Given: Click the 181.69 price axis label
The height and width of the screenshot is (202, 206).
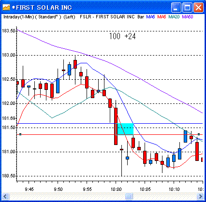Looking at the screenshot, I should 8,118.
